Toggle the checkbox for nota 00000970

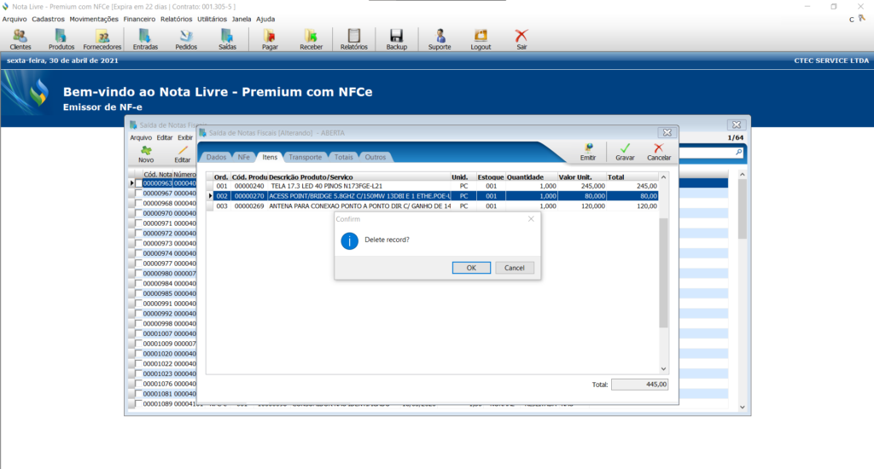click(138, 213)
